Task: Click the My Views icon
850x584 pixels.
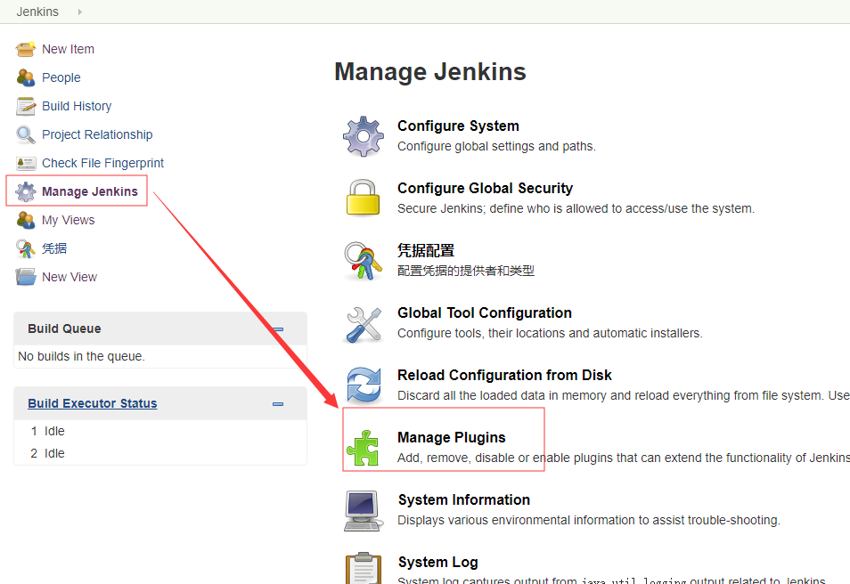Action: pos(26,221)
